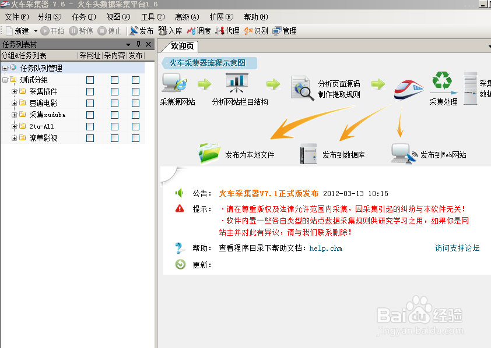Select the 欢迎页 tab
The width and height of the screenshot is (491, 348).
point(183,46)
